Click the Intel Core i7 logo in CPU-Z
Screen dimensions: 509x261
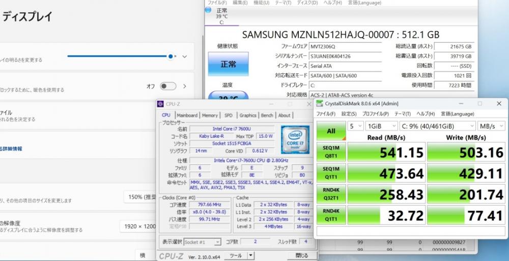click(295, 139)
